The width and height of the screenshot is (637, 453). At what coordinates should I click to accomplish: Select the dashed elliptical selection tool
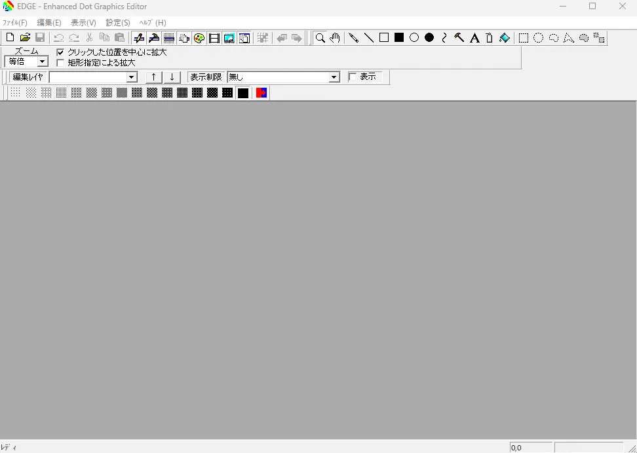(x=538, y=38)
